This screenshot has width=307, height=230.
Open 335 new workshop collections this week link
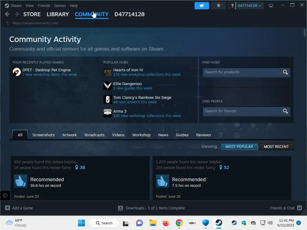147,116
